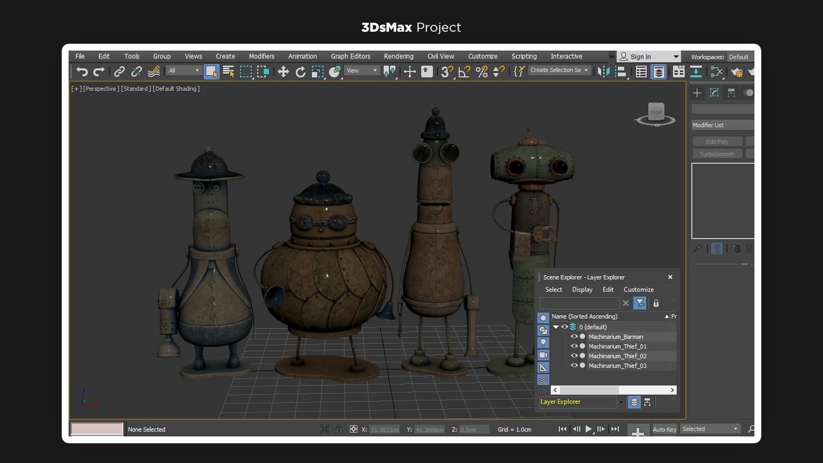This screenshot has height=463, width=823.
Task: Activate the Select Object tool
Action: 211,72
